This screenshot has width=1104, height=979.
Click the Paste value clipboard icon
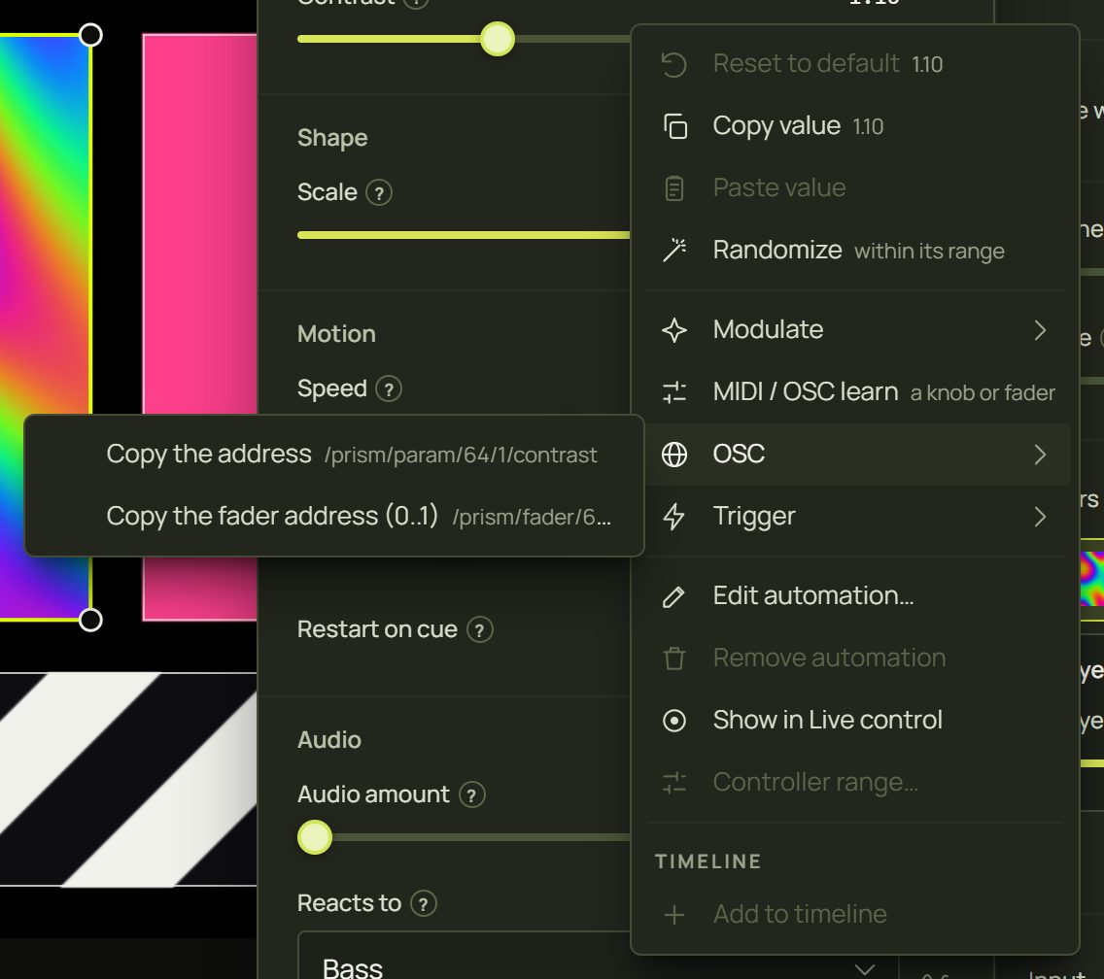[673, 187]
